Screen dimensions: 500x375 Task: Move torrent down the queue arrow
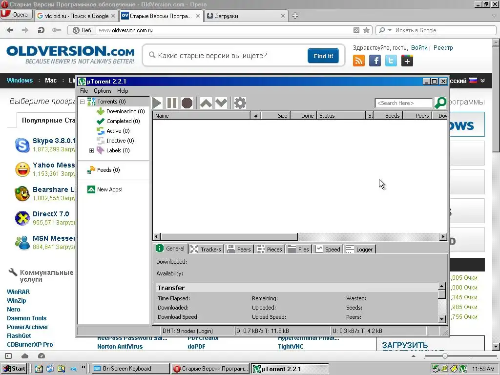pos(221,103)
